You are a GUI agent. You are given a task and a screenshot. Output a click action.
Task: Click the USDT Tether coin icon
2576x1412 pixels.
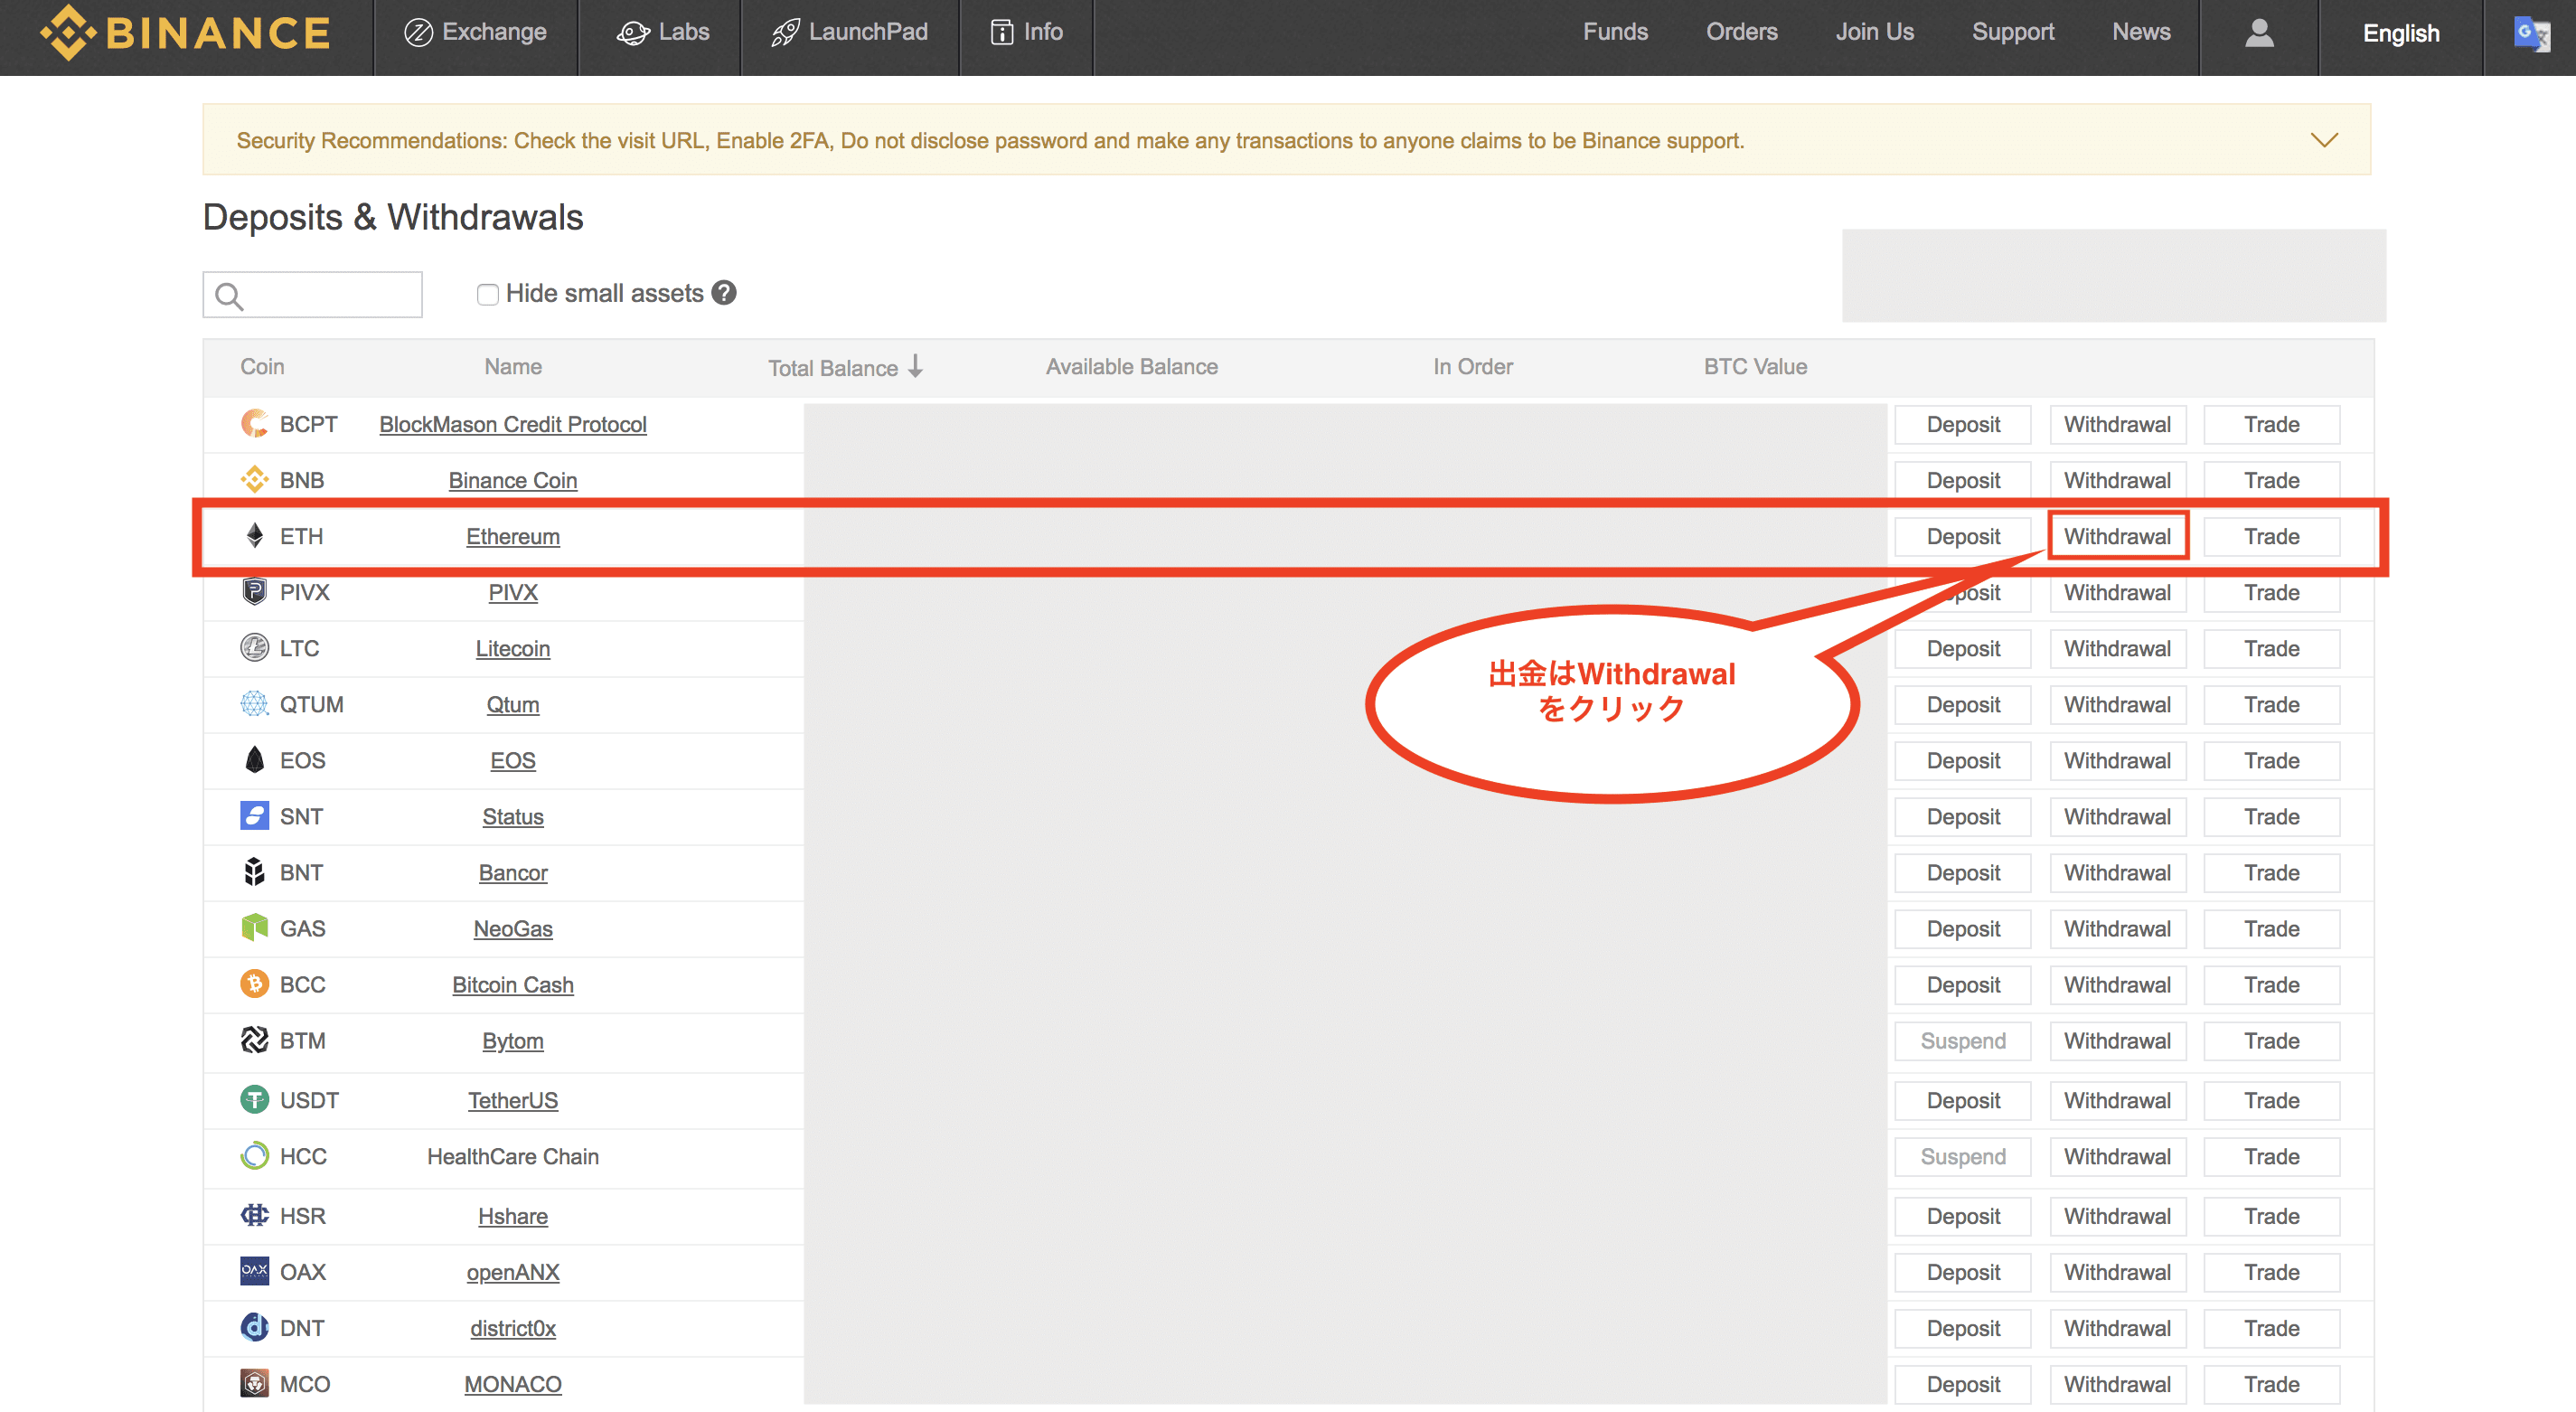(x=255, y=1100)
